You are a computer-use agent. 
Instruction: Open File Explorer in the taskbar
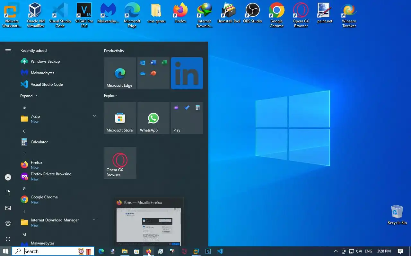click(x=125, y=251)
